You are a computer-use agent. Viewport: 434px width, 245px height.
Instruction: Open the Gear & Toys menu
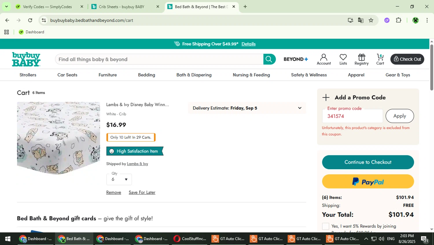(x=398, y=75)
